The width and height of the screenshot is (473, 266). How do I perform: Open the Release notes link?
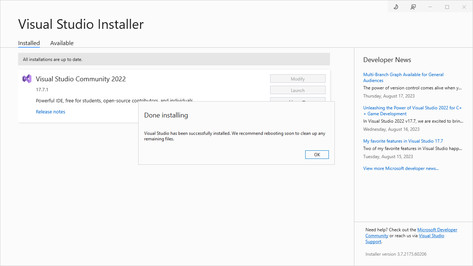pyautogui.click(x=51, y=112)
